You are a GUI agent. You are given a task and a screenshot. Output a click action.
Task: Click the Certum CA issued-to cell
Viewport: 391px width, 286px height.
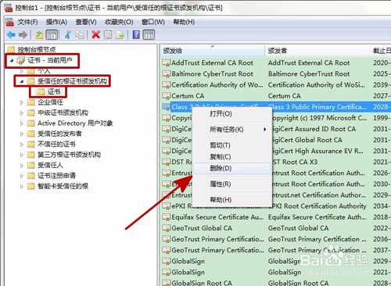tap(188, 96)
